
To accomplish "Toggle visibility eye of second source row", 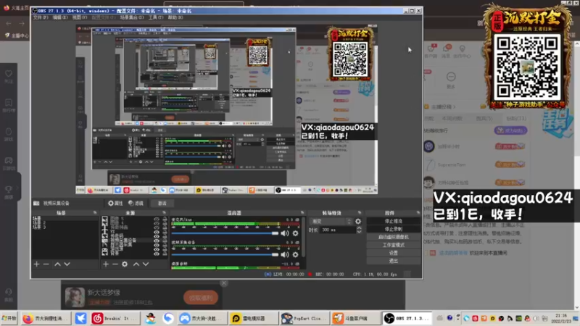I will point(157,223).
